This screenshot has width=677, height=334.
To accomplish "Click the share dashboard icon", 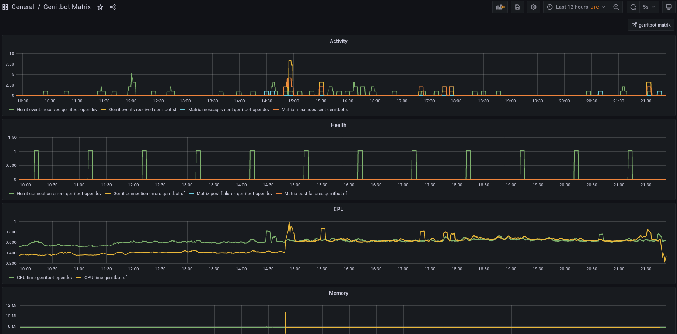I will pos(113,7).
